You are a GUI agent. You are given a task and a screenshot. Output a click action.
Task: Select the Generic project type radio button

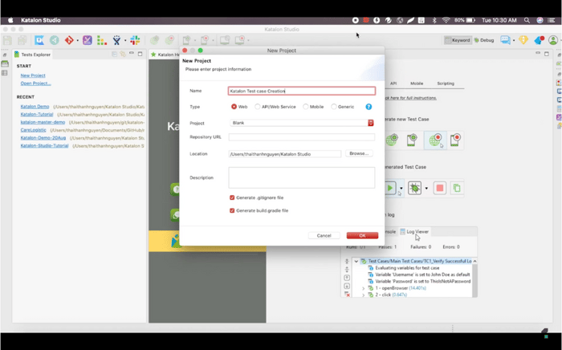click(334, 107)
